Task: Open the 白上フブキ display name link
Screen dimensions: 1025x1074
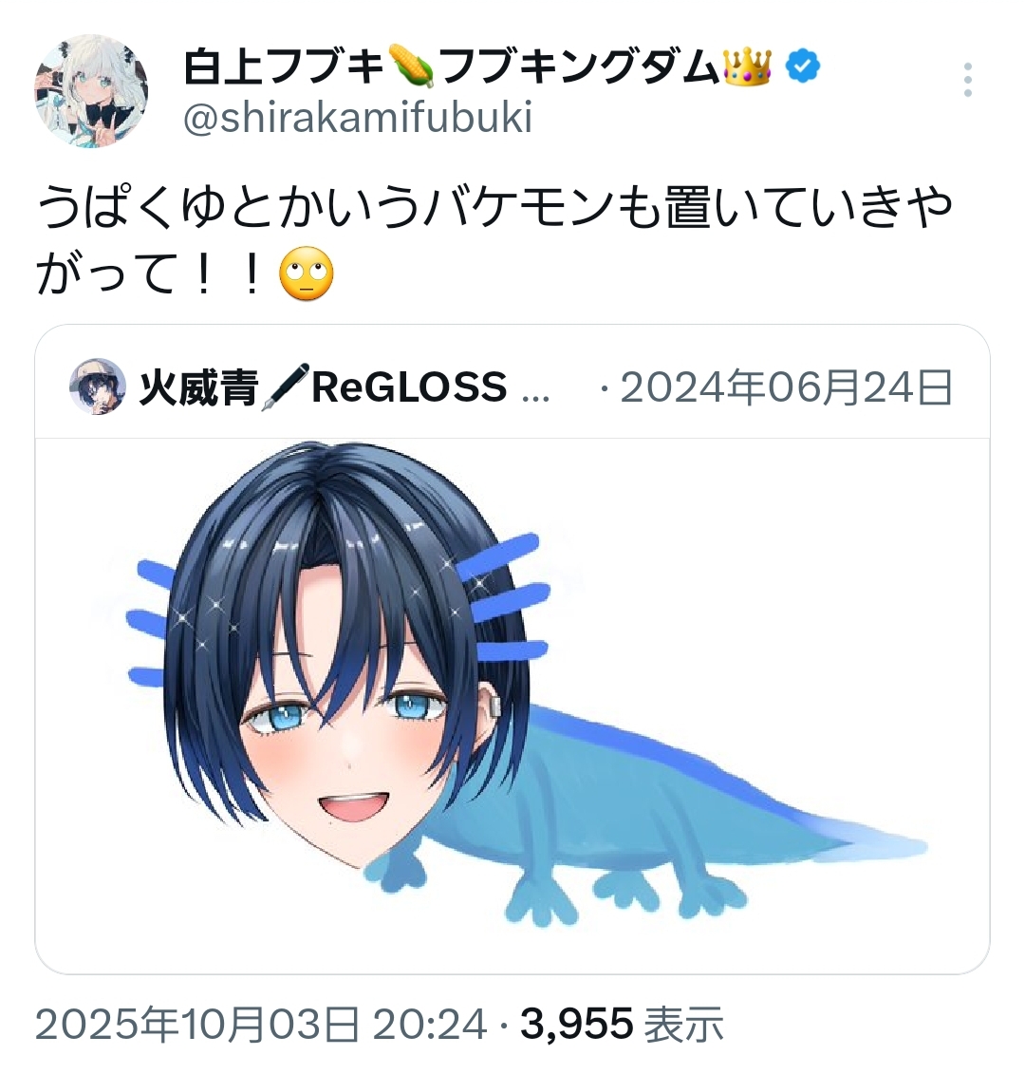Action: (284, 67)
